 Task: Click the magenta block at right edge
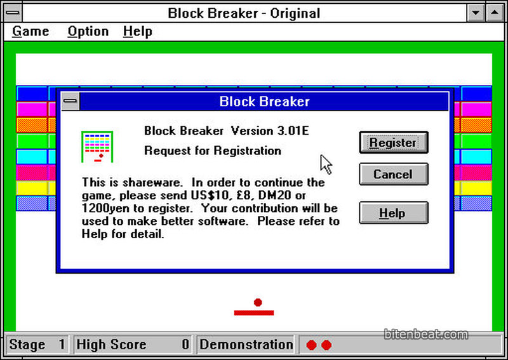coord(476,109)
